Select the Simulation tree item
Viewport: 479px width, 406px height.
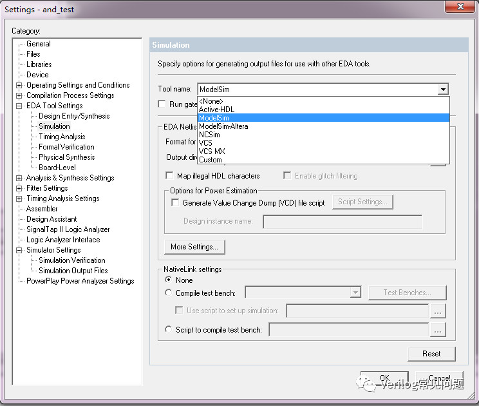(54, 126)
